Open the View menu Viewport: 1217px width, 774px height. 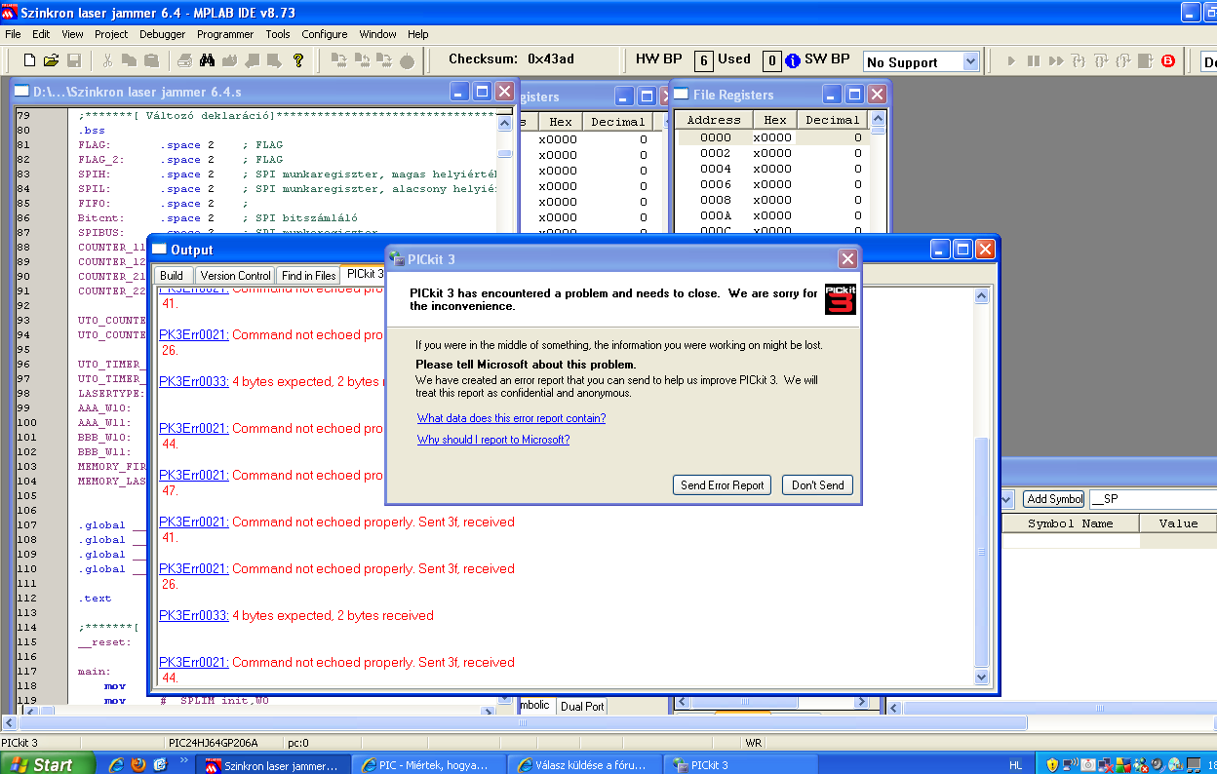coord(72,33)
